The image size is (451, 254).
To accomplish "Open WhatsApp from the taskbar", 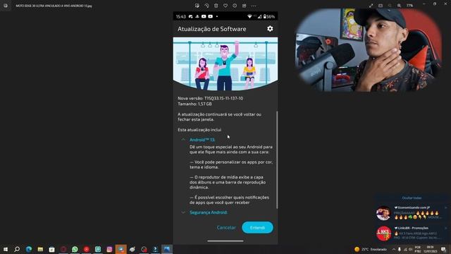I will click(75, 249).
